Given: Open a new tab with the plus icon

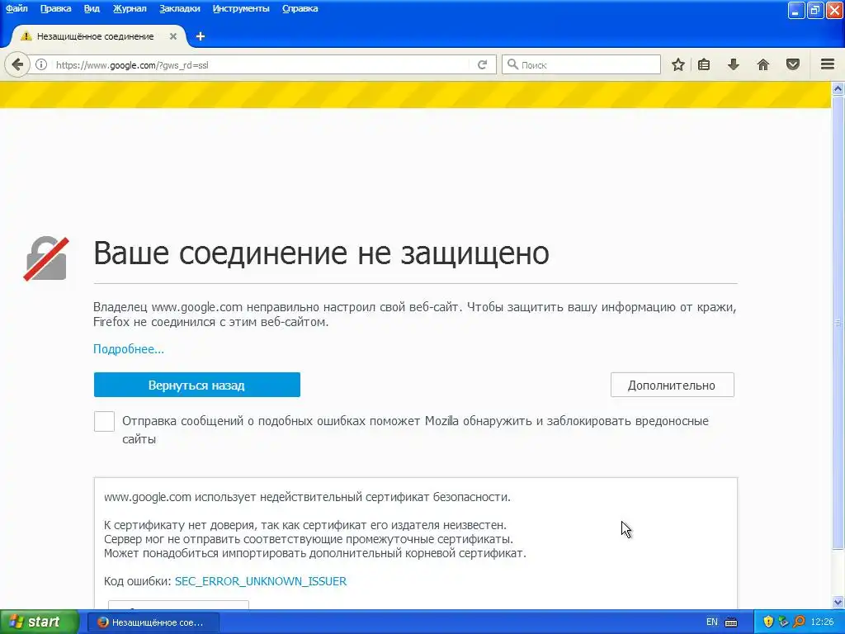Looking at the screenshot, I should (x=201, y=36).
